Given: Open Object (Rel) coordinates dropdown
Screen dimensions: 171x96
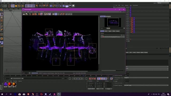Looking at the screenshot, I should coord(91,89).
